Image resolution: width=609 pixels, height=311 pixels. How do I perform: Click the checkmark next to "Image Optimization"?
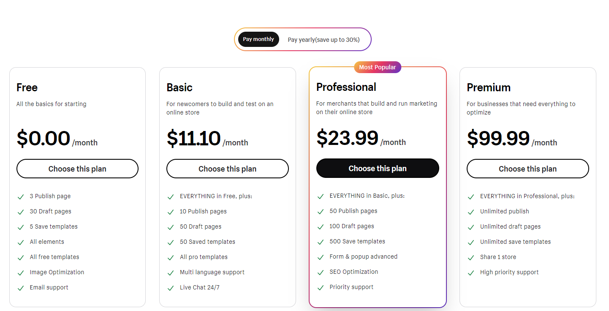20,272
